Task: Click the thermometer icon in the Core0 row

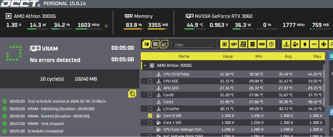Action: (159, 95)
